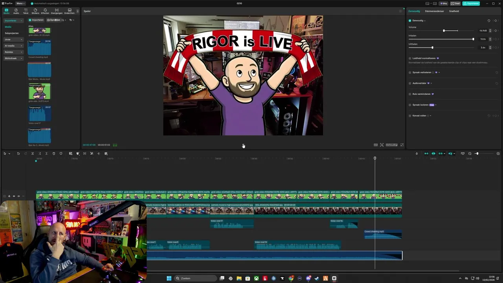
Task: Switch to the Stemveranderaar tab
Action: [434, 11]
